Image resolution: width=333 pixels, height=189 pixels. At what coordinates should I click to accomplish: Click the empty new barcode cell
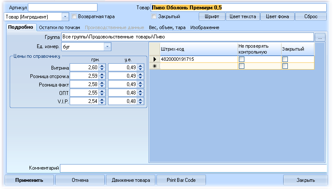[x=199, y=66]
